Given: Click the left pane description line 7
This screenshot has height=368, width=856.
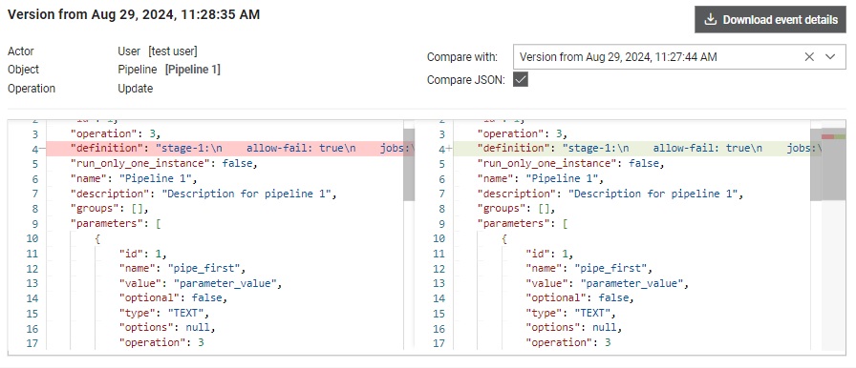Looking at the screenshot, I should coord(203,194).
